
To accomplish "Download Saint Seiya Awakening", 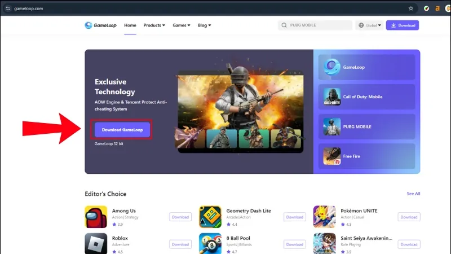I will pos(409,244).
